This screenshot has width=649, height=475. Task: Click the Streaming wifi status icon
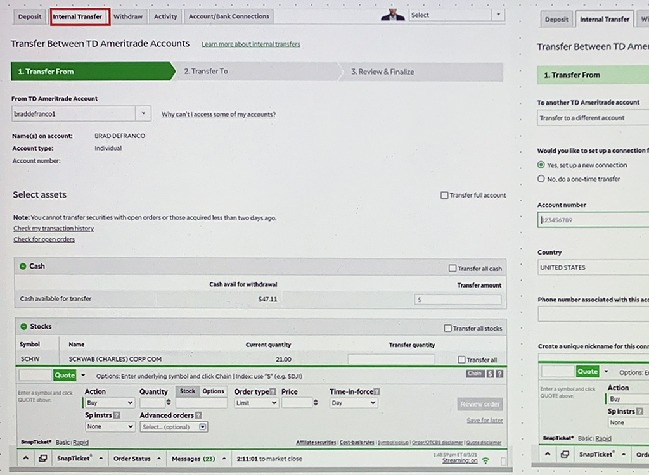point(485,461)
